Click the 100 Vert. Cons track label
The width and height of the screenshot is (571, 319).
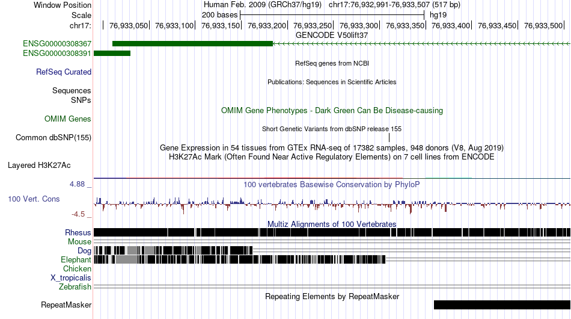point(34,199)
